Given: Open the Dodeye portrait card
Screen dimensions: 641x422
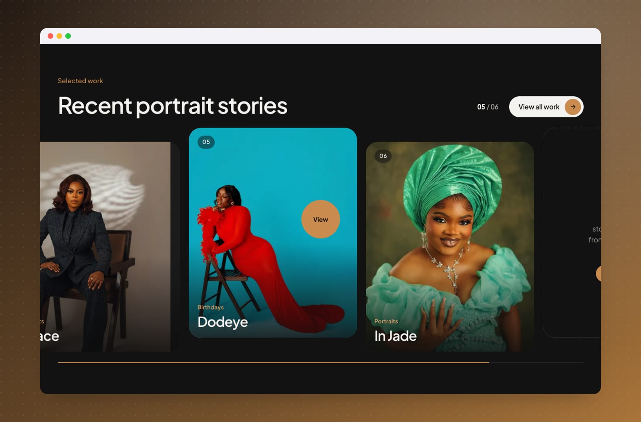Looking at the screenshot, I should tap(273, 233).
